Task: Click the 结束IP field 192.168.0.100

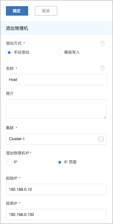Action: pyautogui.click(x=56, y=215)
